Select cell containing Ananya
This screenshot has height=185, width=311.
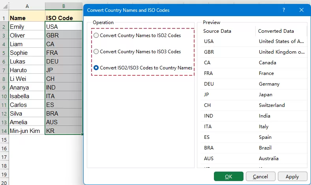tap(27, 88)
